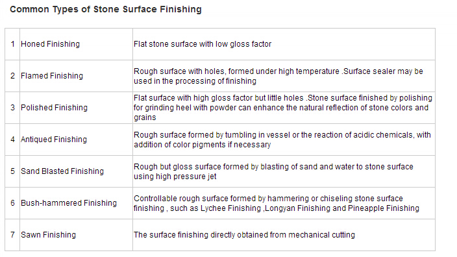This screenshot has height=257, width=457.
Task: Click the 'Antiqued Finishing' cell
Action: tap(76, 140)
